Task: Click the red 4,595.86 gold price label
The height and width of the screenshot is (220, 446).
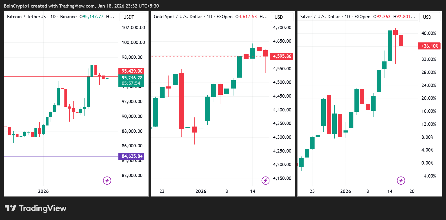Action: pyautogui.click(x=282, y=56)
